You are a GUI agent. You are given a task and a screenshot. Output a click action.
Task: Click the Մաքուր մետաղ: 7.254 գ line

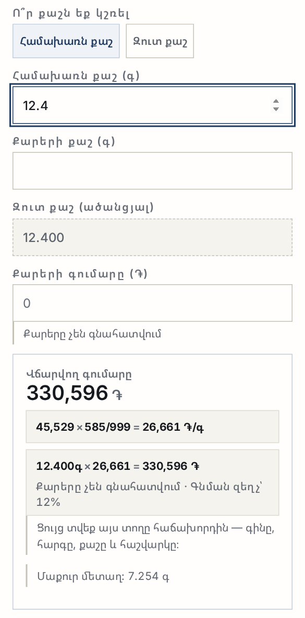[x=103, y=576]
